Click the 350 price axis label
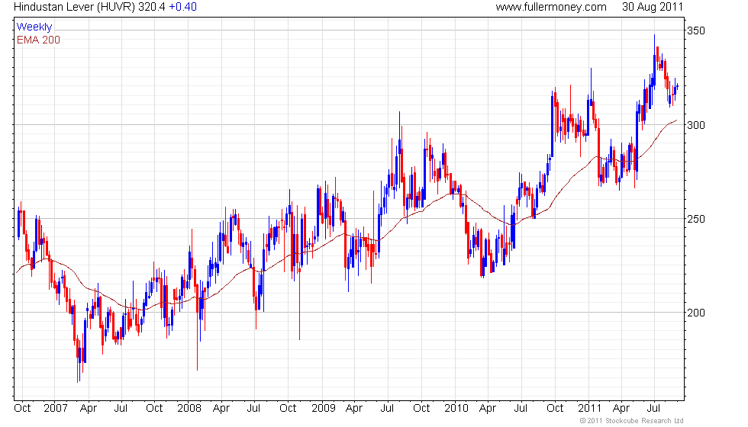The image size is (748, 427). [695, 31]
